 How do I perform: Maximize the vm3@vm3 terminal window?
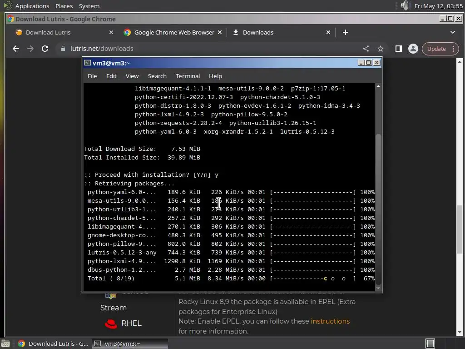pos(369,63)
